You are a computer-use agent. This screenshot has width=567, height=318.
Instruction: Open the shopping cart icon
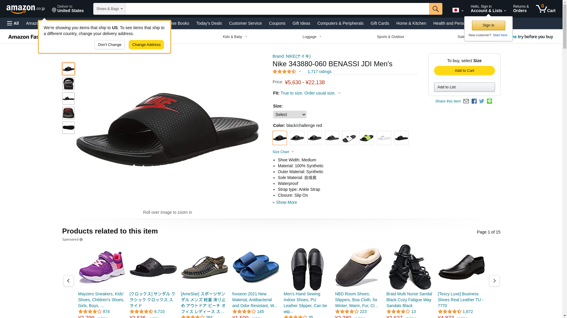[x=545, y=9]
